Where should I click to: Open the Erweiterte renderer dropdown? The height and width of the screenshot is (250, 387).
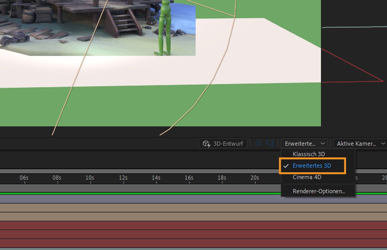click(x=303, y=143)
